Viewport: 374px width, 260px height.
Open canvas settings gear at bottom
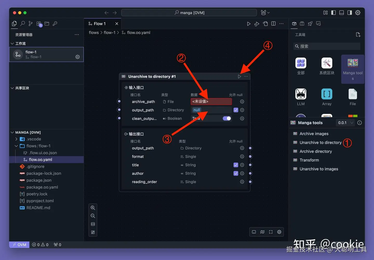tap(279, 232)
